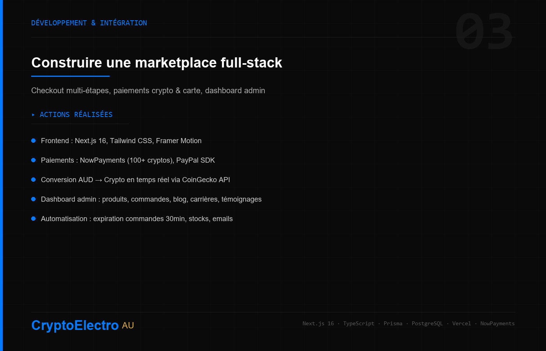Click the bullet dot next to Paiements
The width and height of the screenshot is (546, 351).
click(34, 160)
